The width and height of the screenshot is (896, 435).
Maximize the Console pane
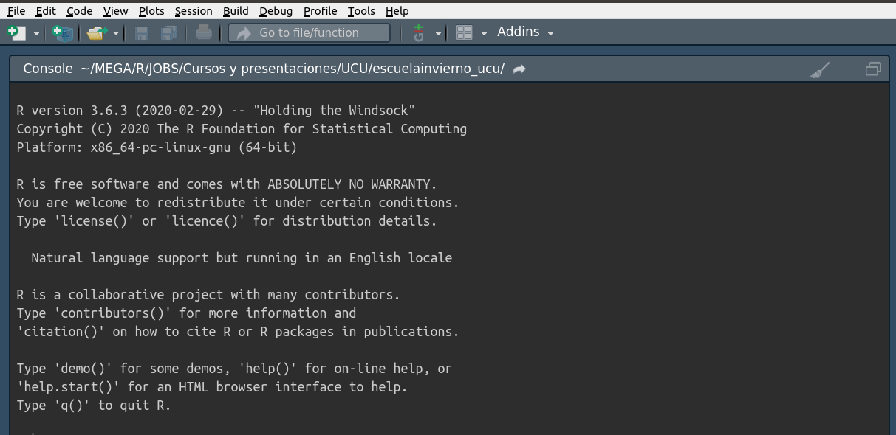pos(873,69)
